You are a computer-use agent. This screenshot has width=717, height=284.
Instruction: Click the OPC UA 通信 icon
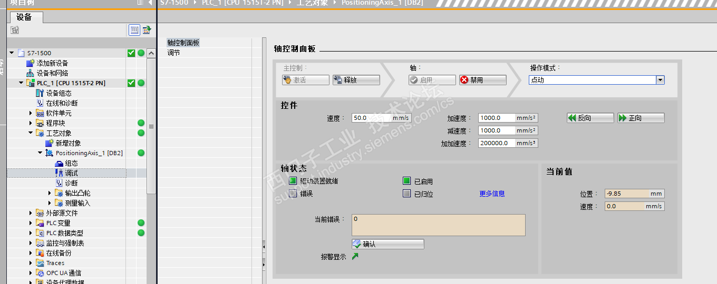[40, 273]
